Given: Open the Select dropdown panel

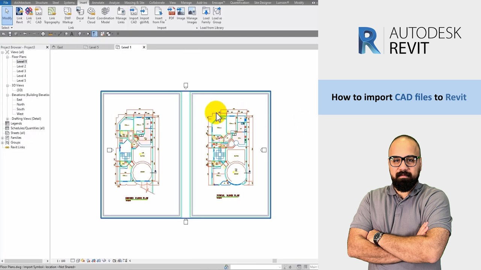Looking at the screenshot, I should pyautogui.click(x=7, y=28).
